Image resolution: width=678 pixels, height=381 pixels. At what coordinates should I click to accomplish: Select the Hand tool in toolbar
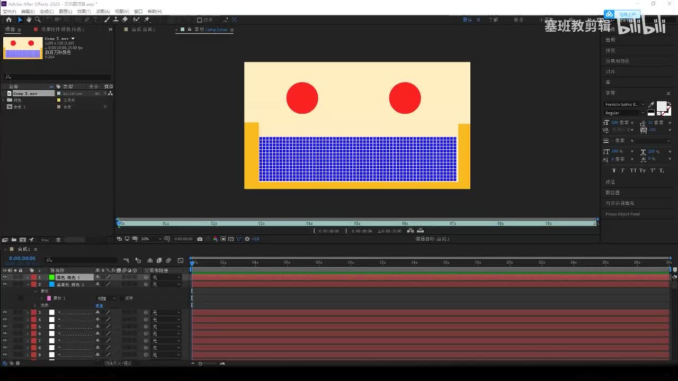coord(29,20)
